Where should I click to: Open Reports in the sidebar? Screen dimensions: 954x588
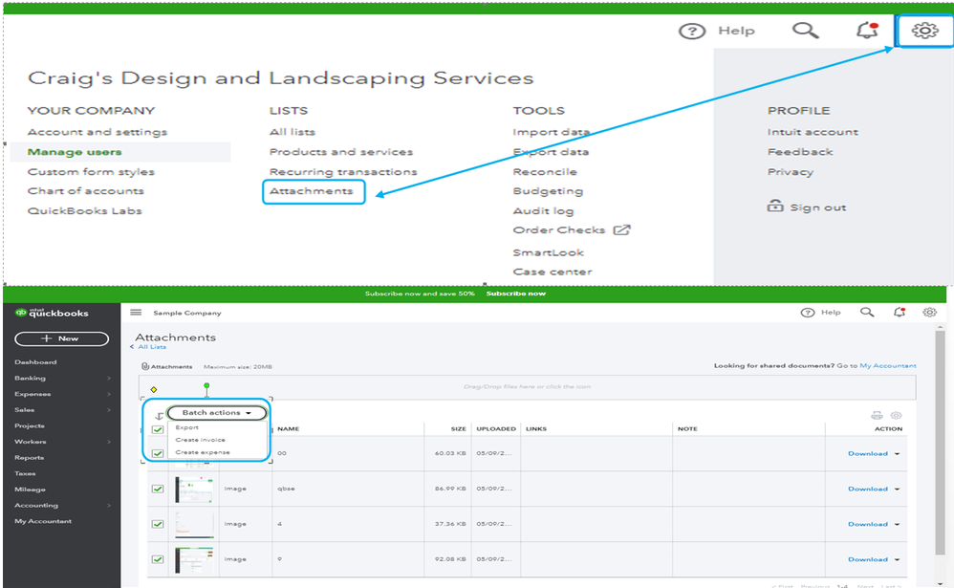[x=30, y=458]
